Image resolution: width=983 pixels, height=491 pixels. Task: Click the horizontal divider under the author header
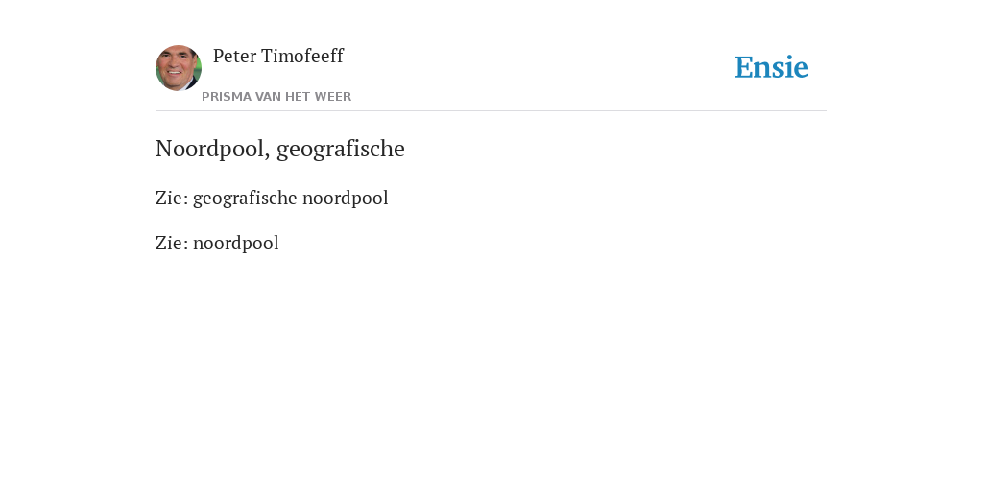(491, 111)
